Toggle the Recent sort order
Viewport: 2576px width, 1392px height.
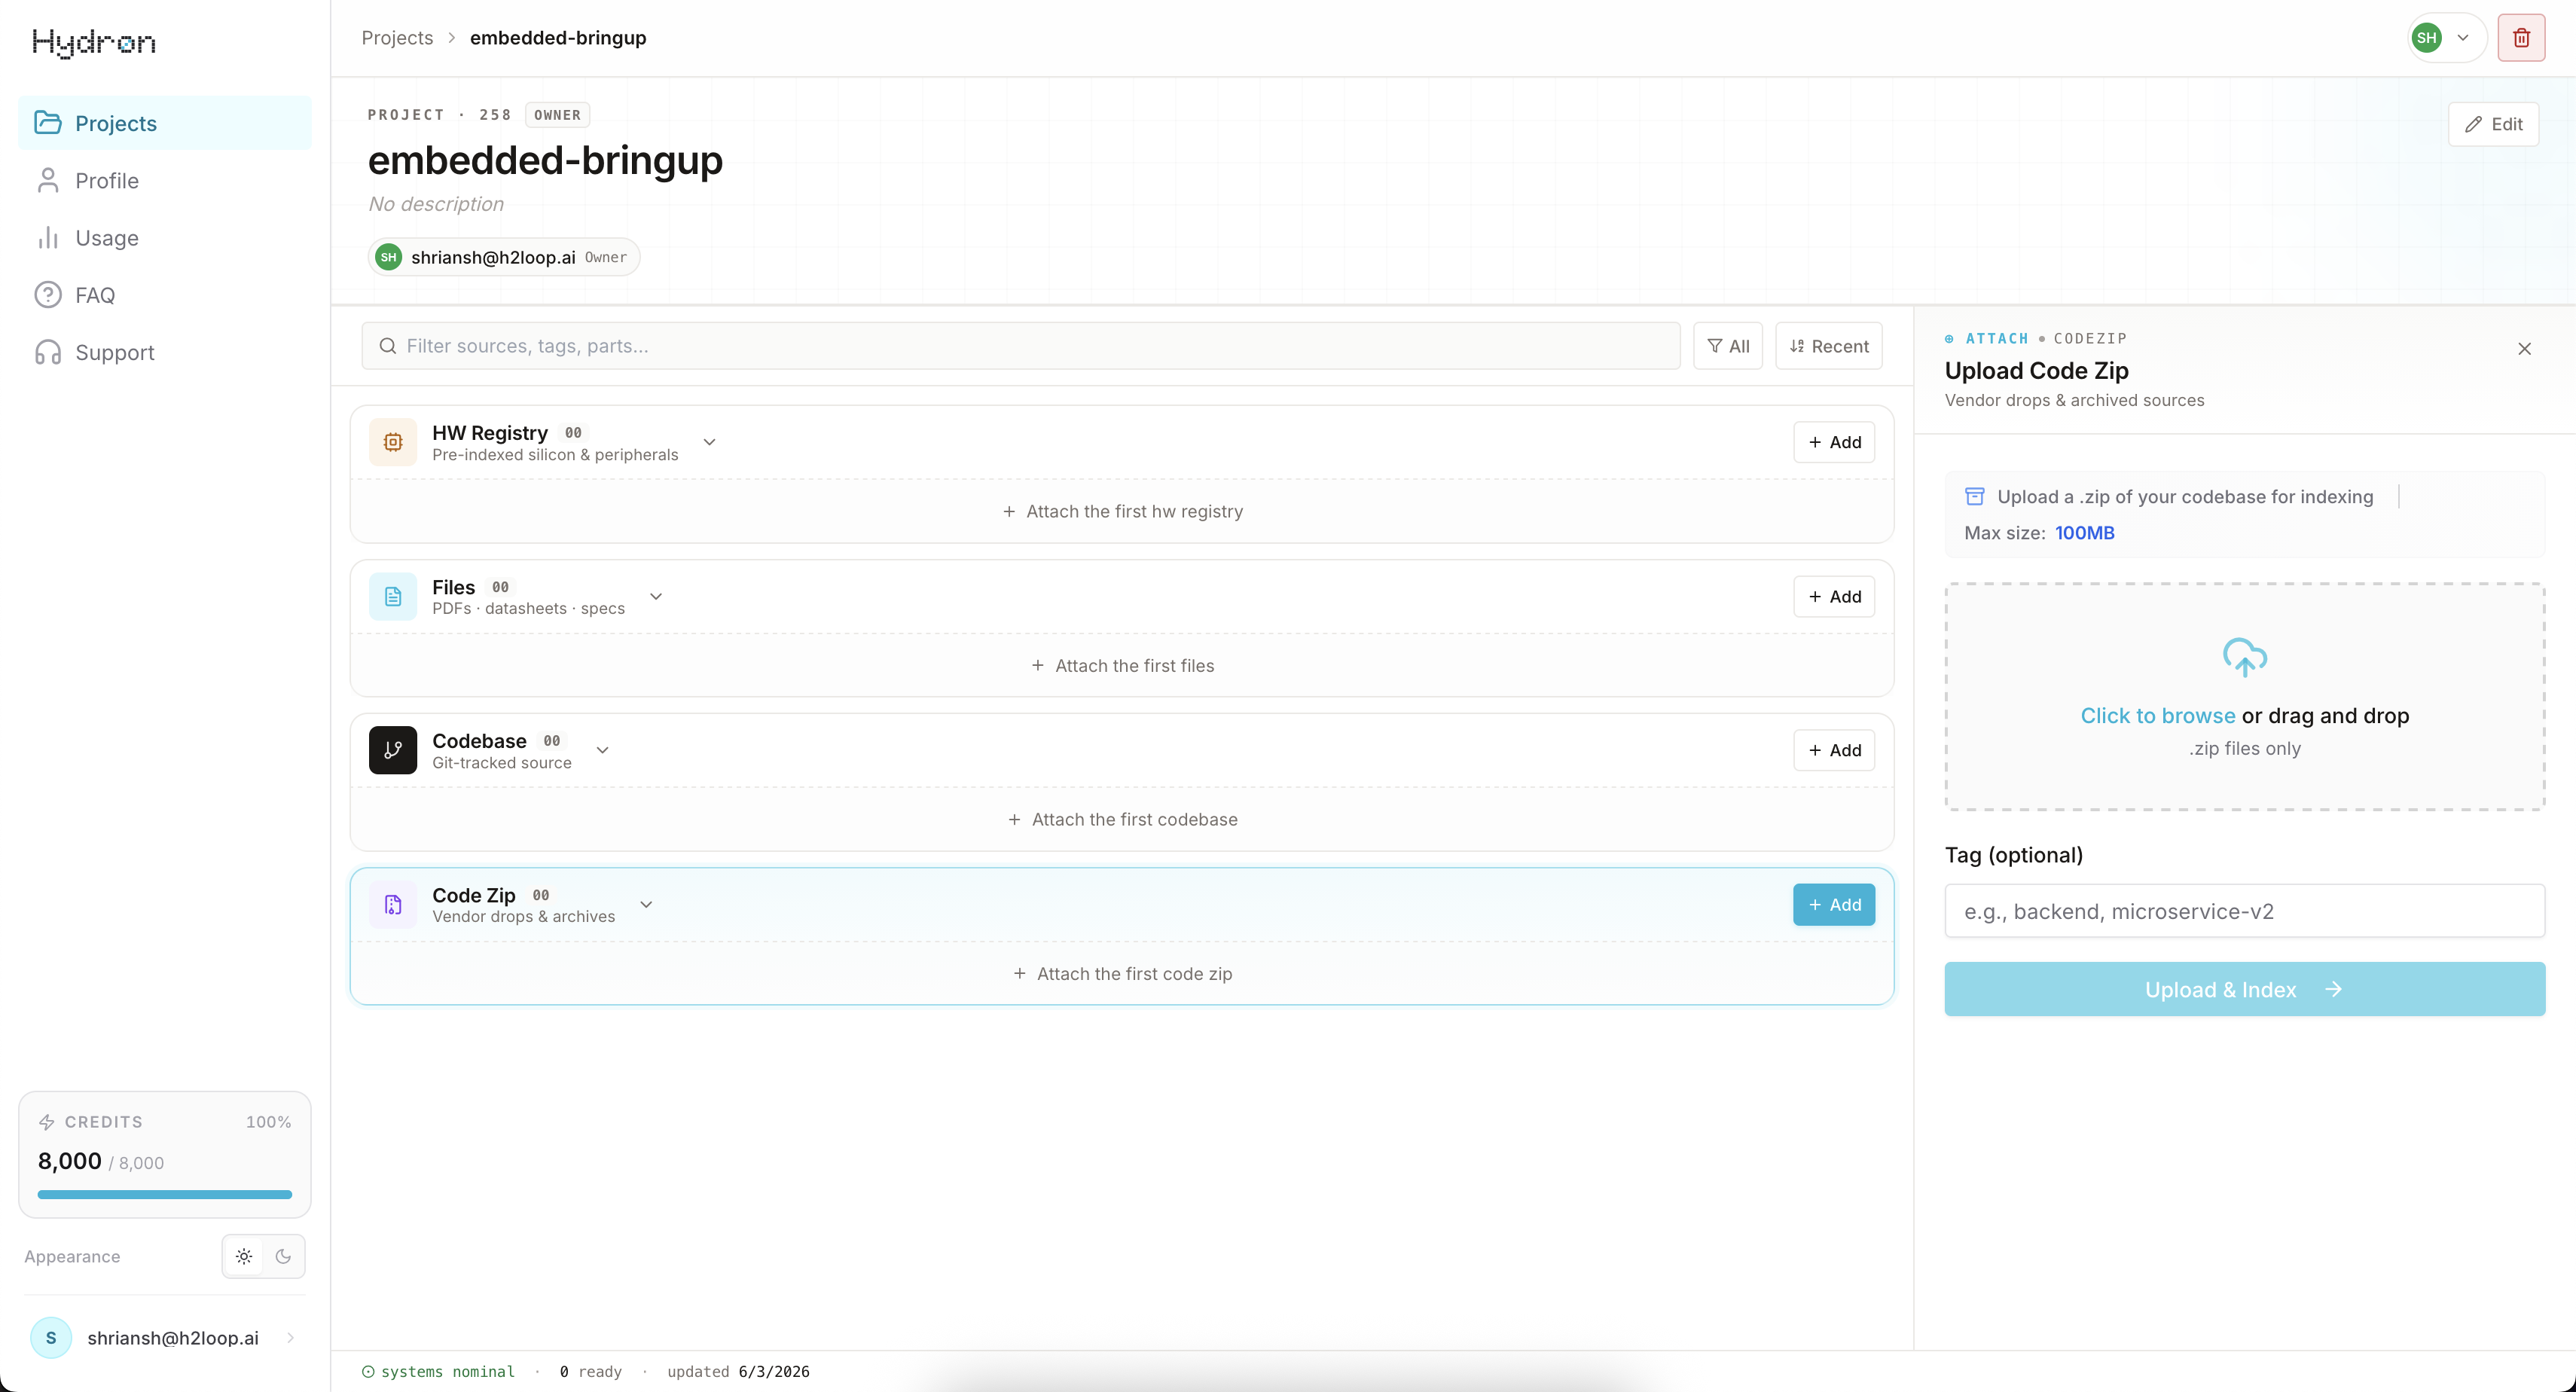point(1828,346)
